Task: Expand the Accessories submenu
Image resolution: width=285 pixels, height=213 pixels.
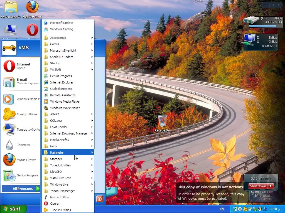Action: pyautogui.click(x=68, y=38)
